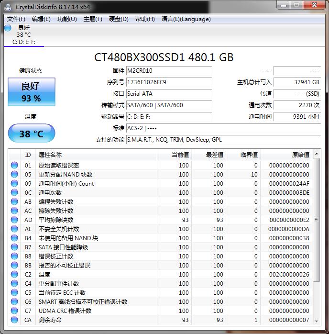The image size is (329, 334).
Task: Click the UDMA CRC 错误计数 attribute name
Action: click(65, 311)
